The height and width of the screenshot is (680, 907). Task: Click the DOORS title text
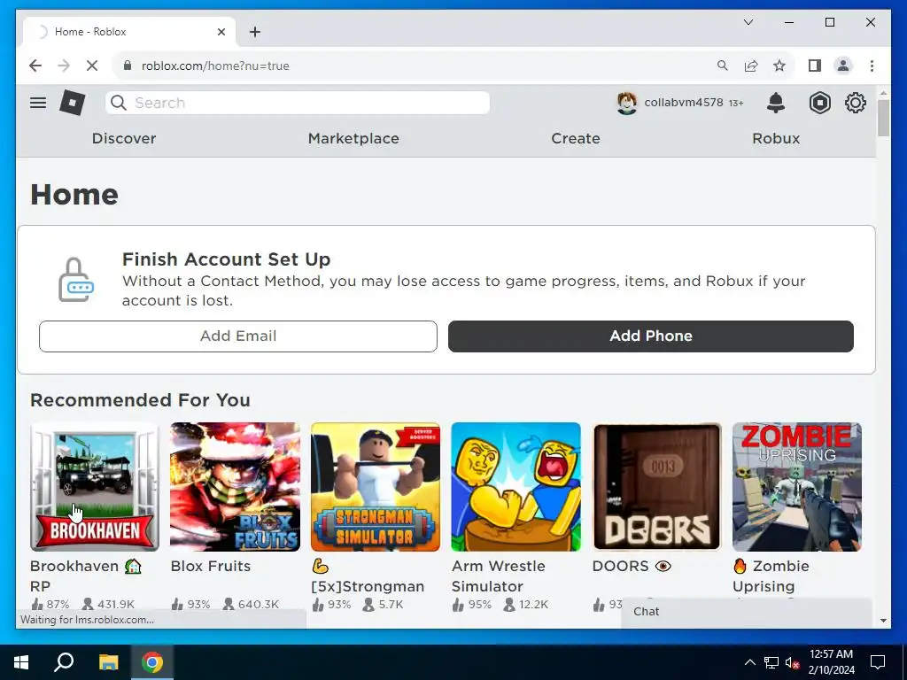620,566
